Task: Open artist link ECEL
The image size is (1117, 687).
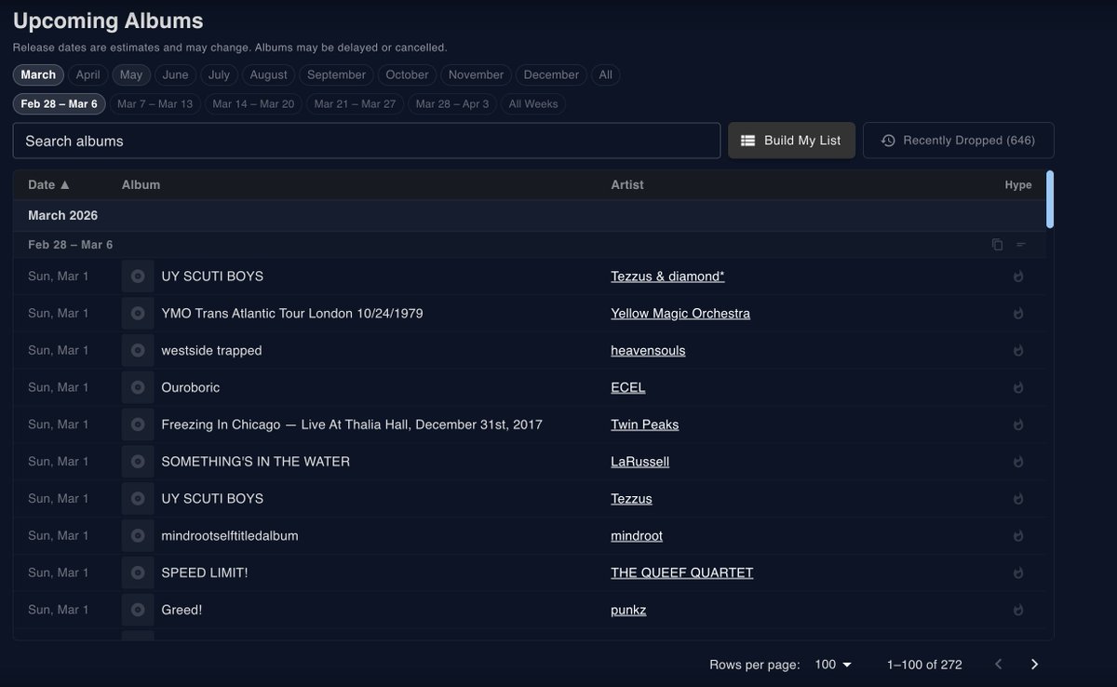Action: pyautogui.click(x=628, y=387)
